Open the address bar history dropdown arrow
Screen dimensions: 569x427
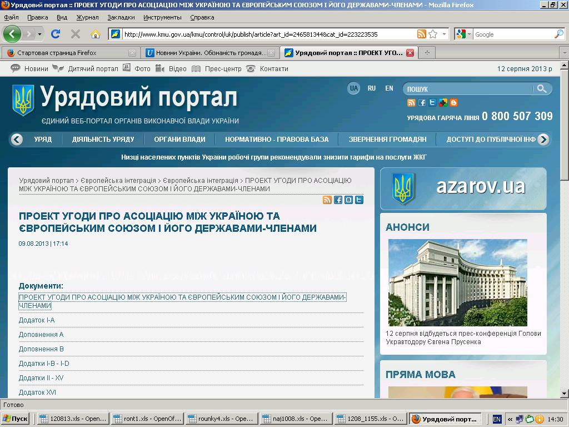(x=444, y=34)
